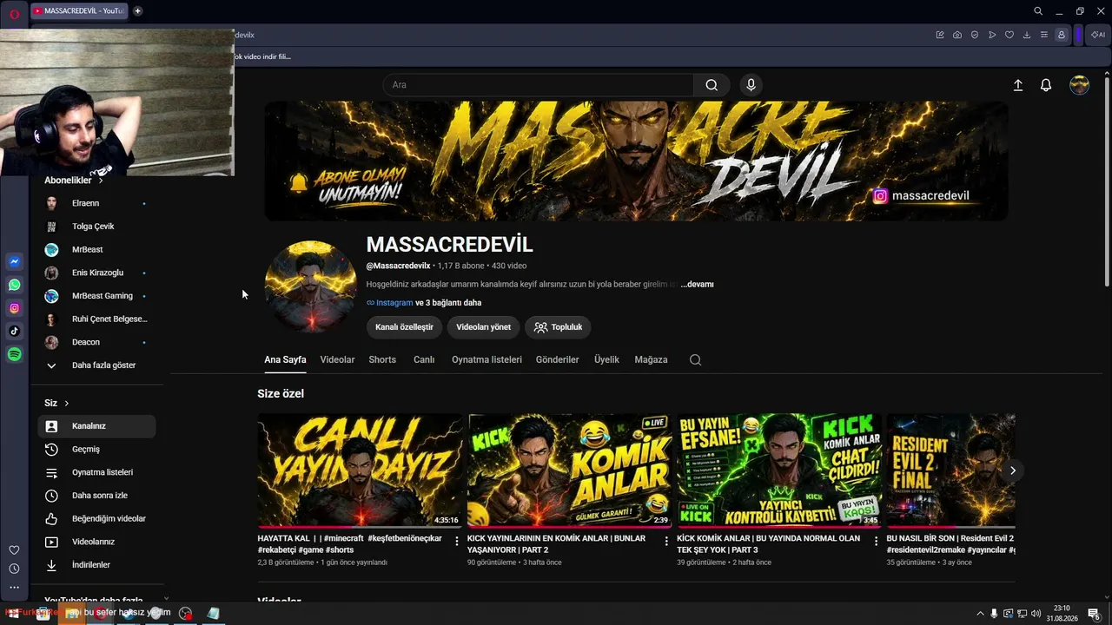This screenshot has height=625, width=1112.
Task: Open options menu for HAYATTA KAL video
Action: coord(457,541)
